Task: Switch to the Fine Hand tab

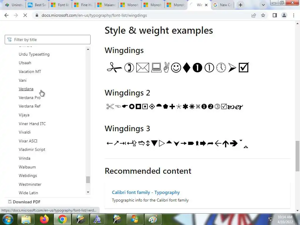Action: click(83, 5)
